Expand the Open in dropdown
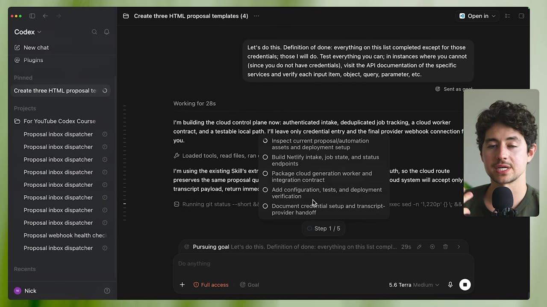The image size is (547, 307). (x=477, y=16)
